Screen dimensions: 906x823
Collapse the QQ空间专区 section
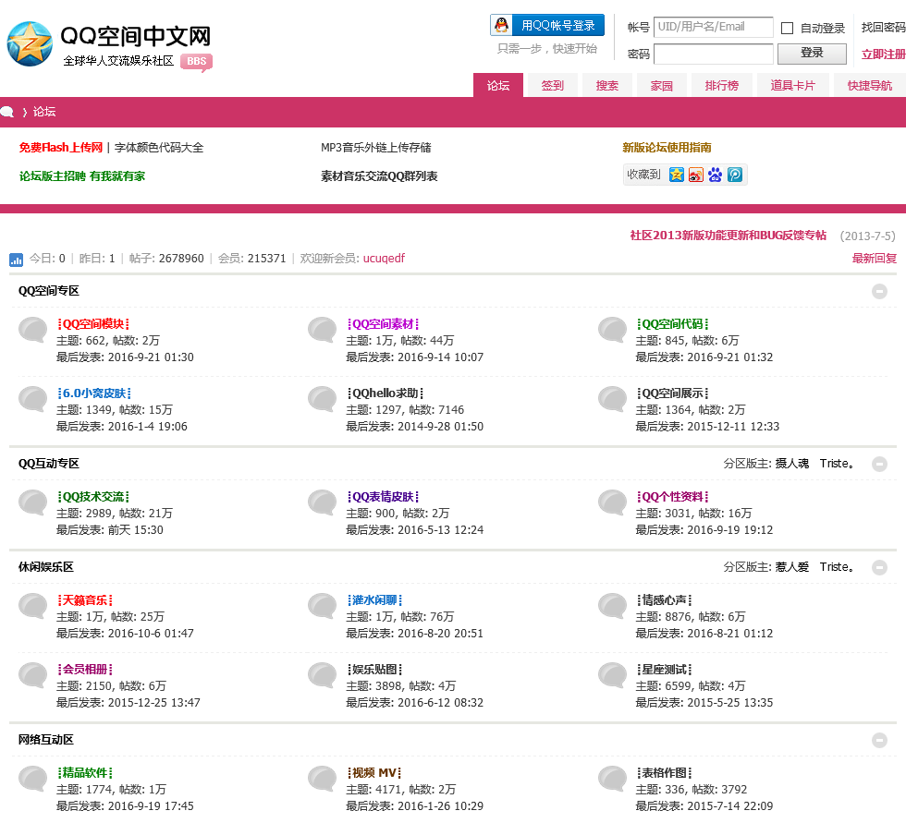[879, 291]
